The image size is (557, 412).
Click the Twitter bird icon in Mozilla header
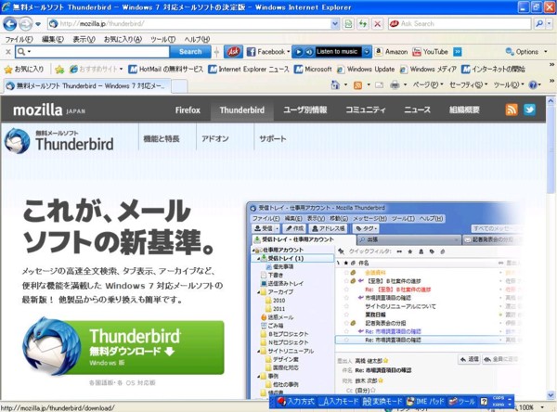529,109
